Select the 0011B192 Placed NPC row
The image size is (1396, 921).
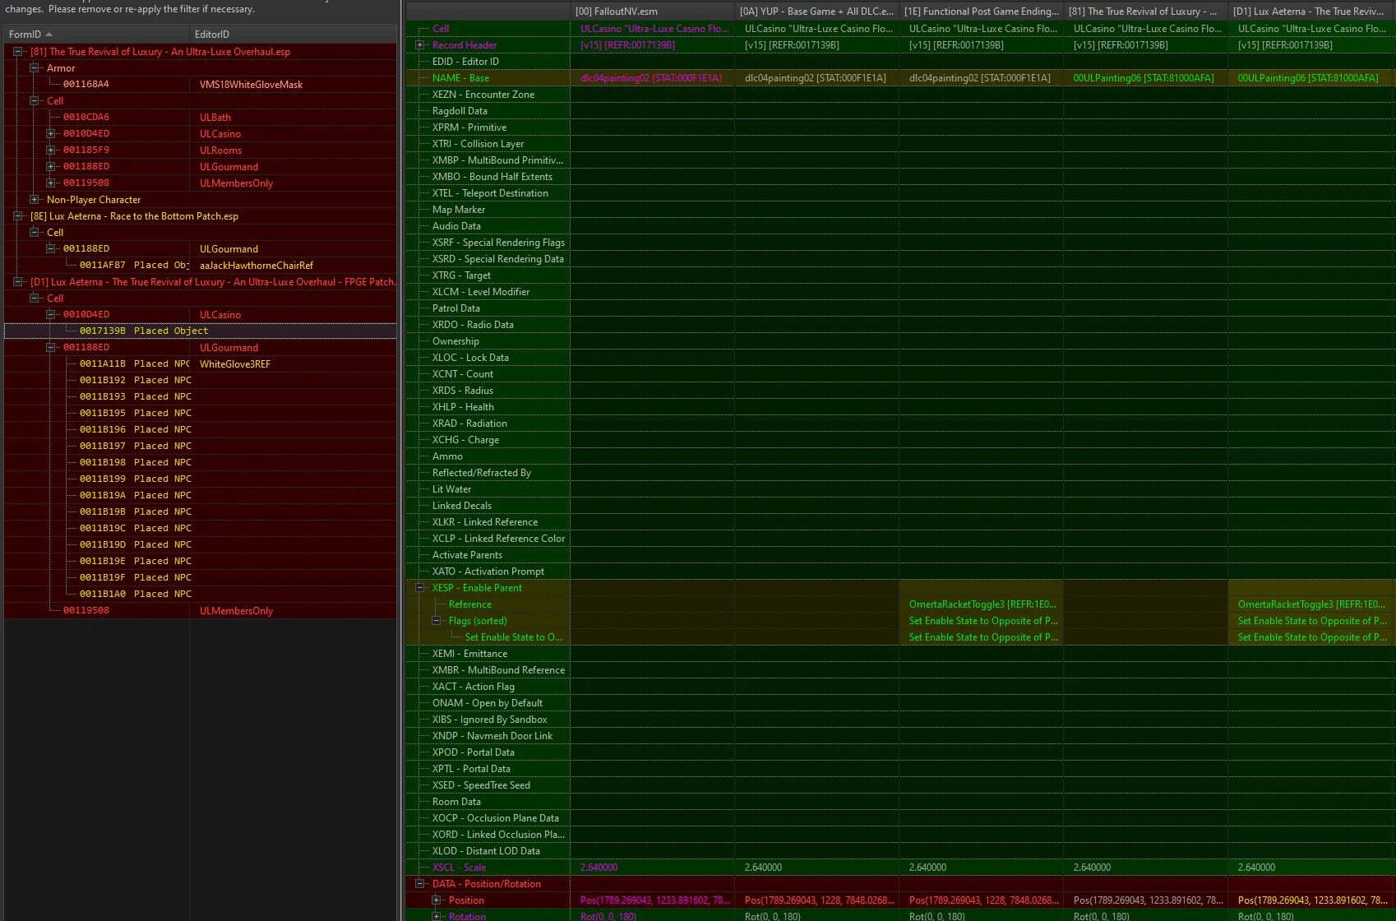click(201, 381)
